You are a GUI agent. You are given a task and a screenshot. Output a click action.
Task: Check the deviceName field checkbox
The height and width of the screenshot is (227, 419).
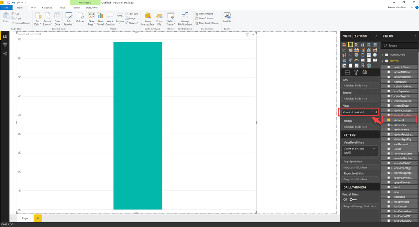coord(388,130)
